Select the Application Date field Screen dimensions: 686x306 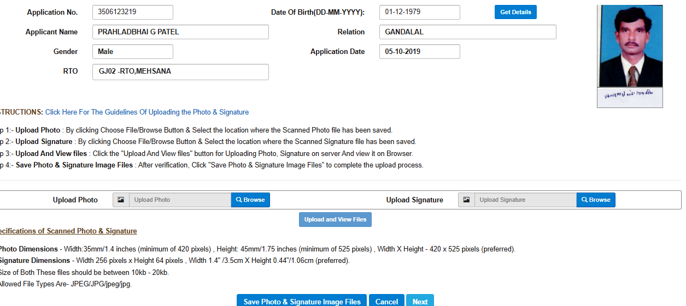pyautogui.click(x=420, y=51)
